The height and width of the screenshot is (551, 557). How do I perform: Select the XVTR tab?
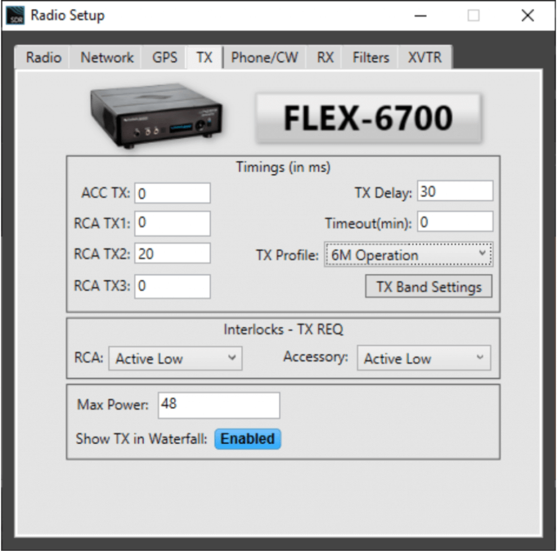click(424, 57)
